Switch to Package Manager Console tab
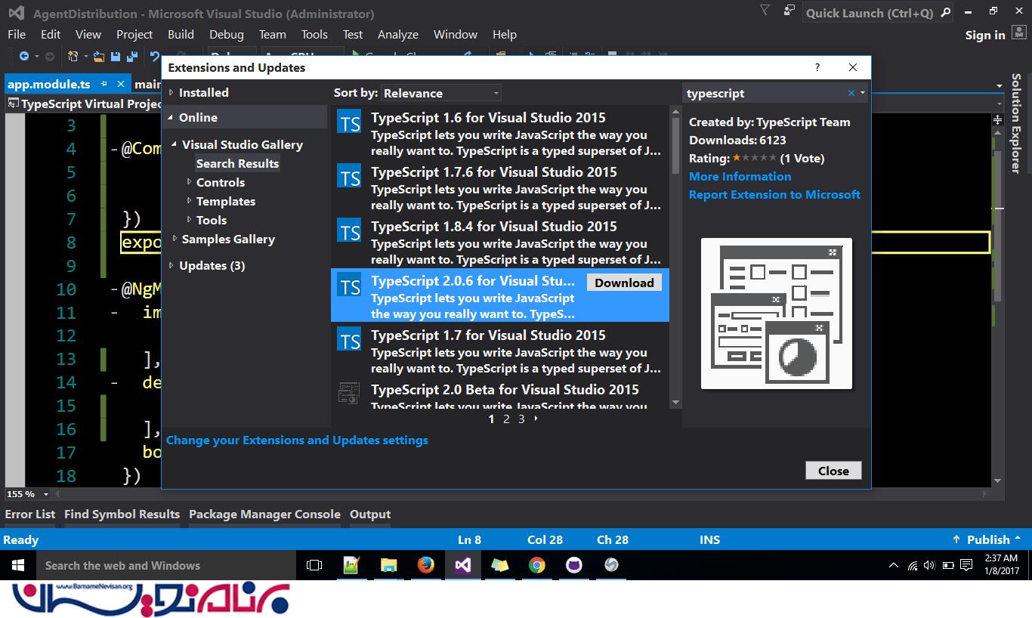This screenshot has width=1032, height=618. coord(264,514)
